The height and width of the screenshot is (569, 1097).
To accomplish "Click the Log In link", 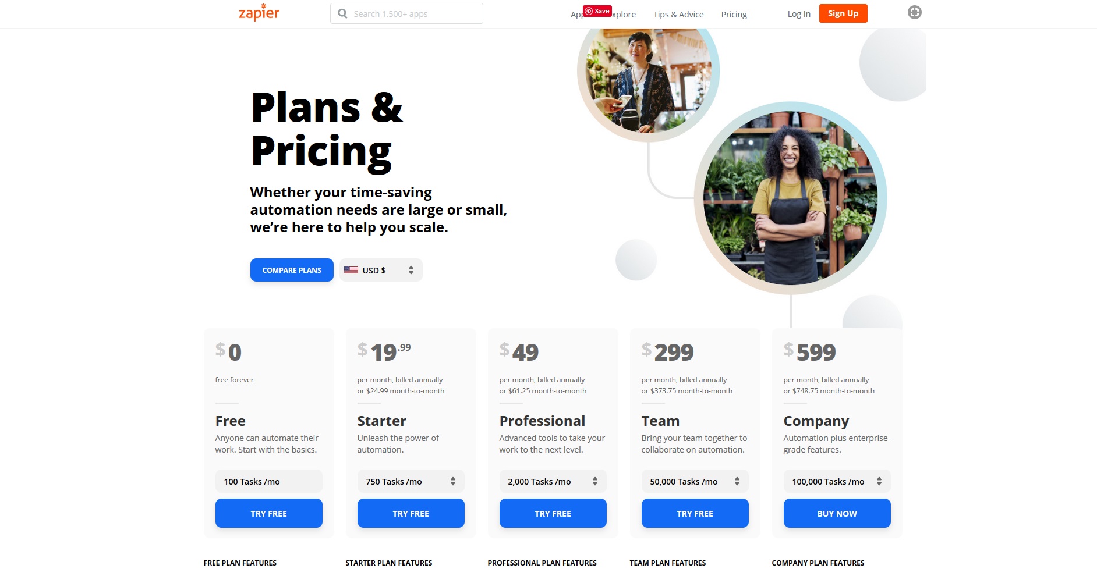I will coord(799,14).
